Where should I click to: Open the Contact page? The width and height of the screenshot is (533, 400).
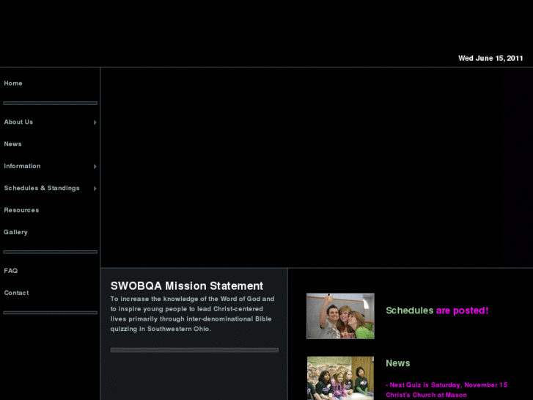click(16, 293)
